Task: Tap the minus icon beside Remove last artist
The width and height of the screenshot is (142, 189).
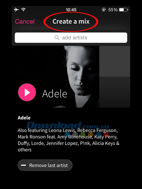Action: click(23, 165)
